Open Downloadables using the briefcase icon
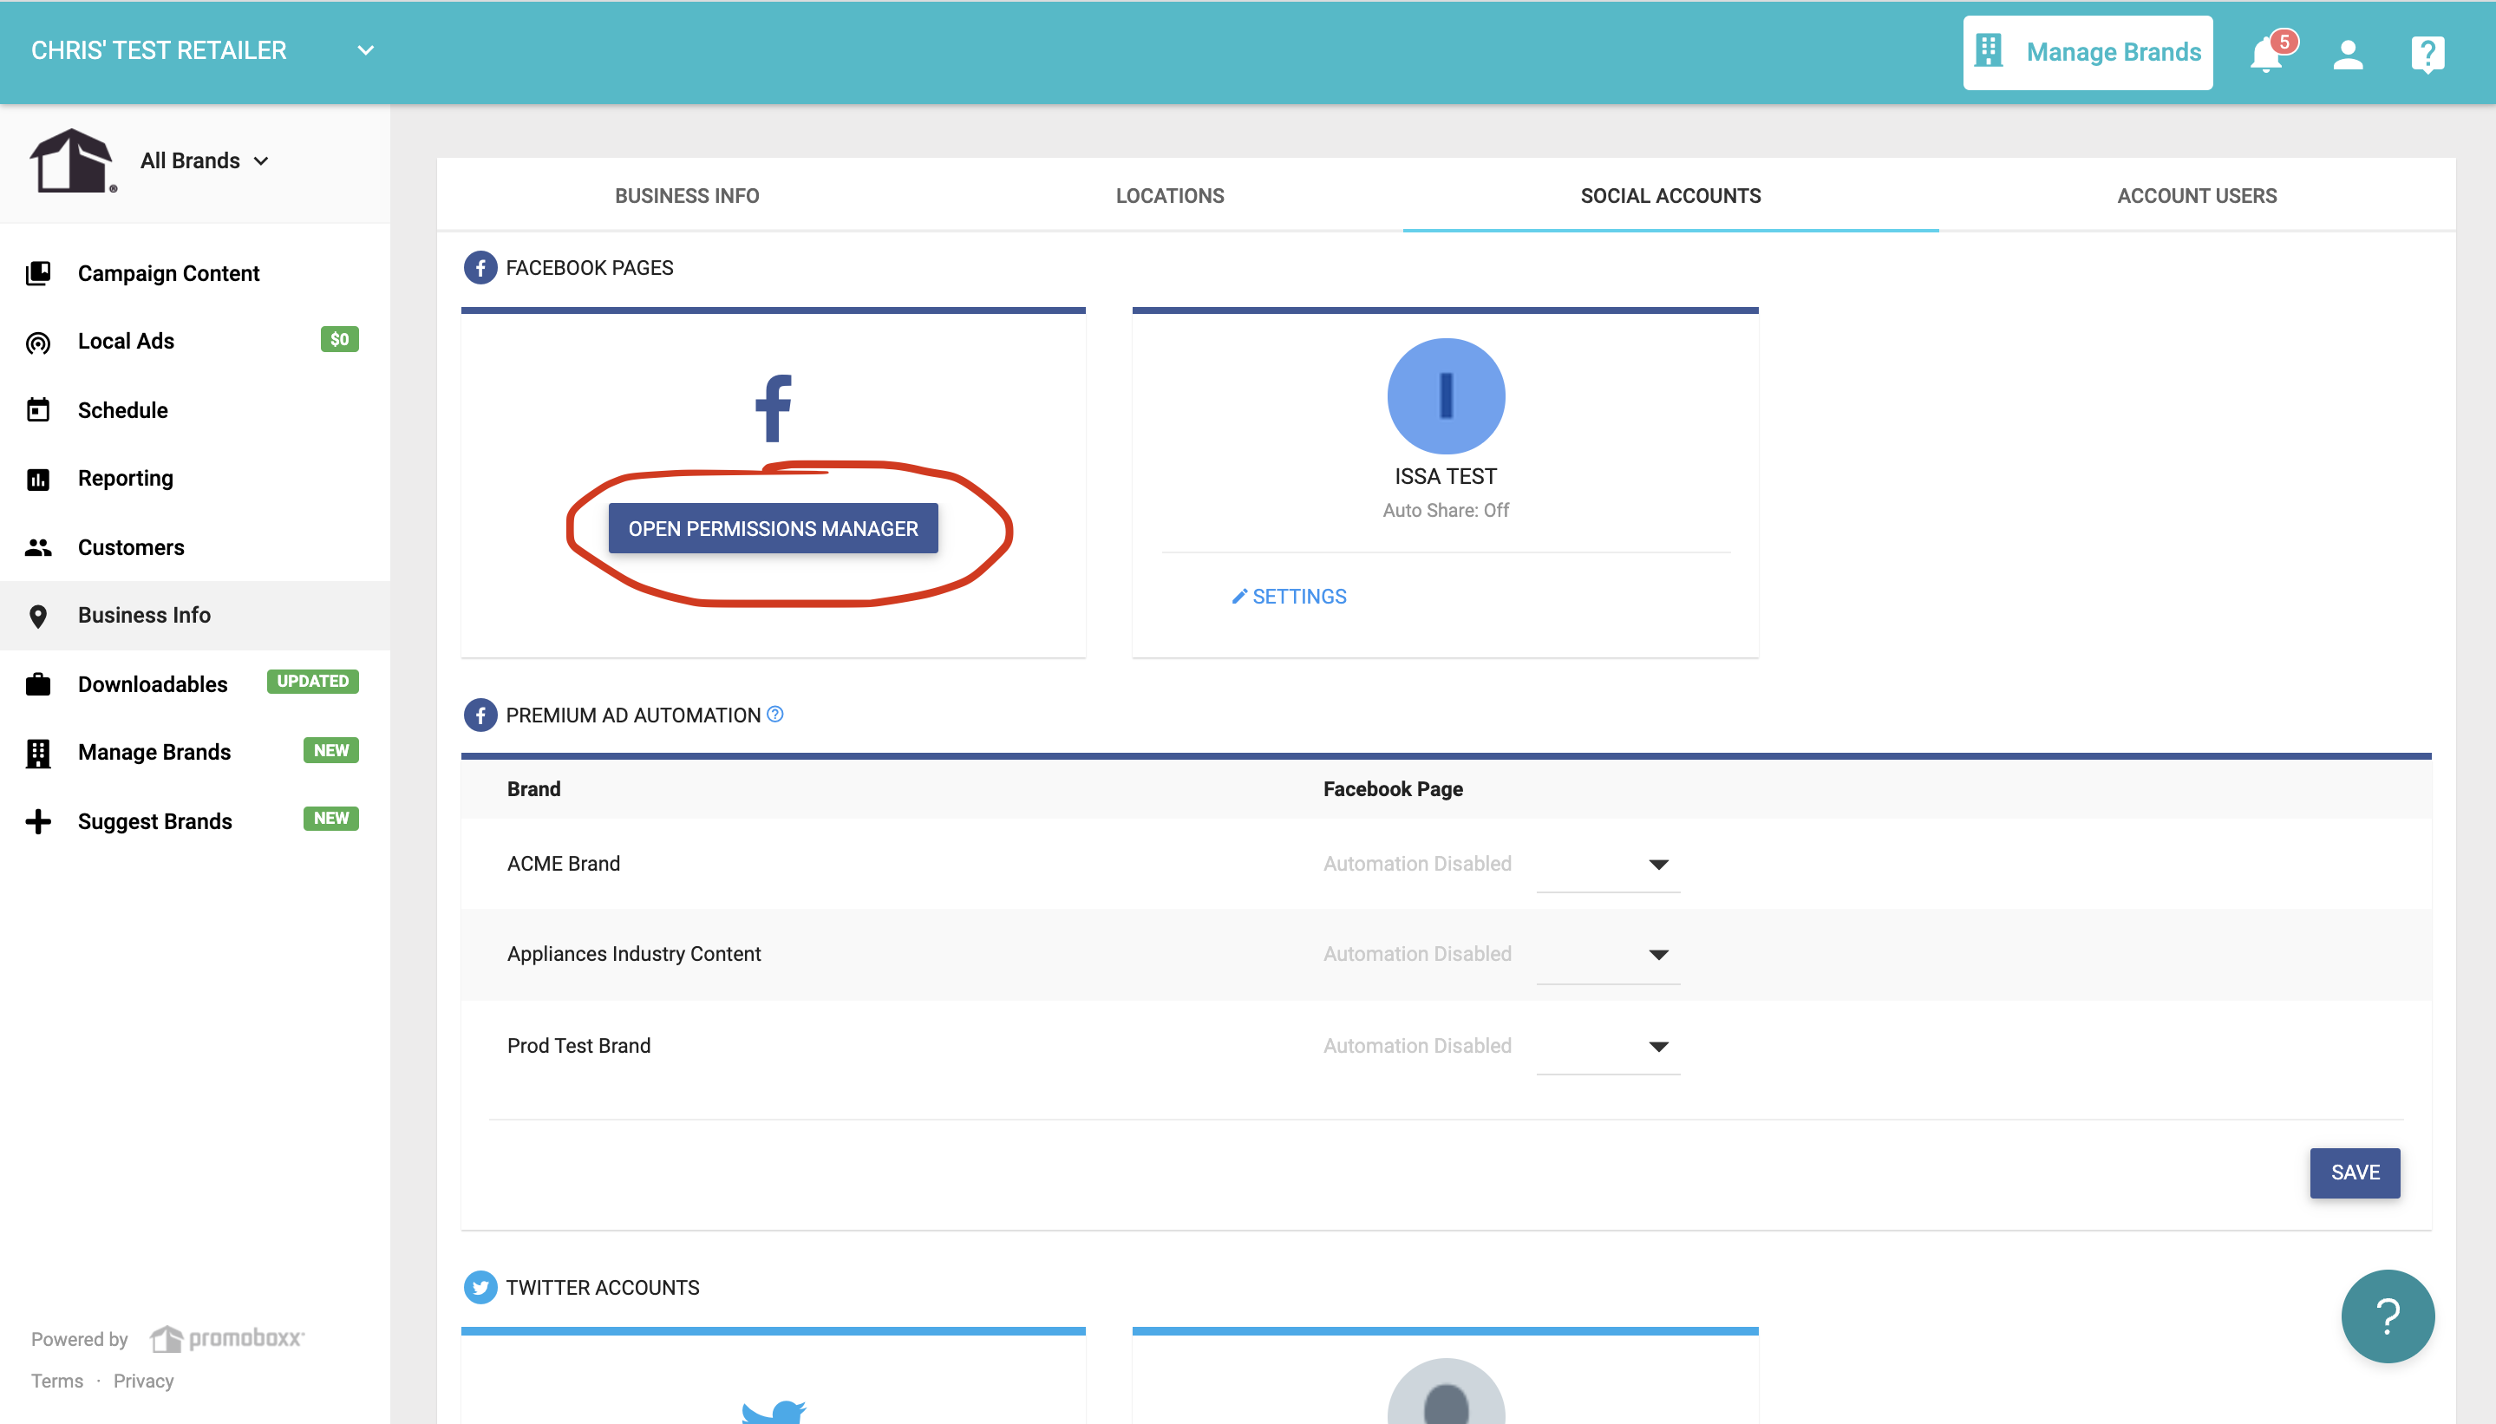This screenshot has width=2496, height=1424. click(38, 683)
